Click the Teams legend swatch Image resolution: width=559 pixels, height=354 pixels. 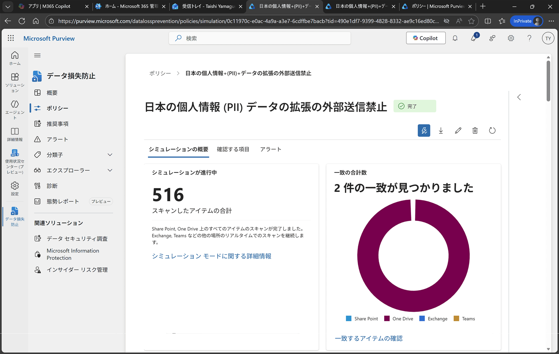tap(456, 319)
